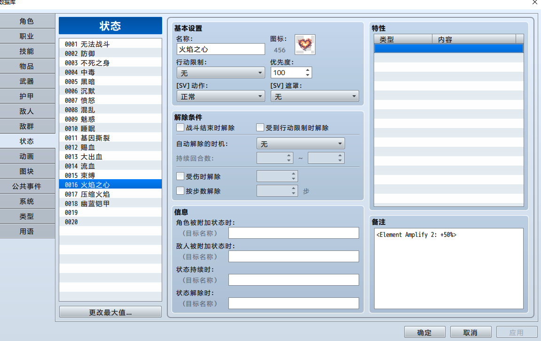Click the 应用 button

517,333
